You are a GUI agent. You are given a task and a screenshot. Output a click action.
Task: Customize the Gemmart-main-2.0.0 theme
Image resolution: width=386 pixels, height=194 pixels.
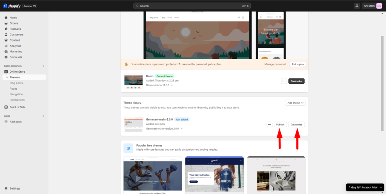click(x=296, y=125)
